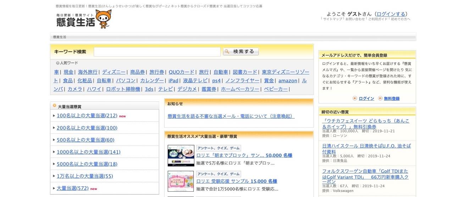The image size is (454, 197).
Task: Click the ロリエ 受験応援 sample thumbnail
Action: click(x=181, y=181)
